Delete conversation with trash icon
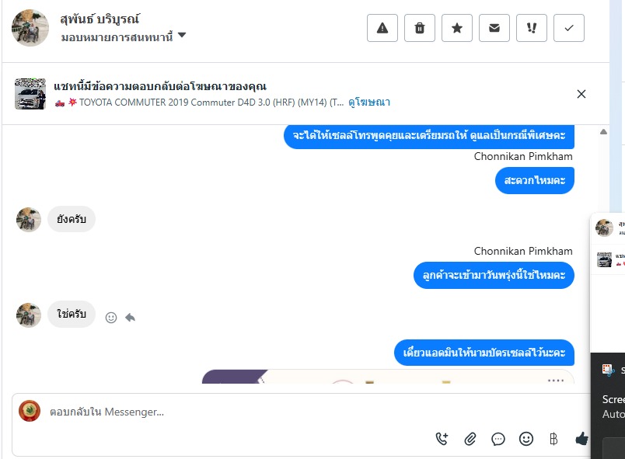 [x=419, y=28]
